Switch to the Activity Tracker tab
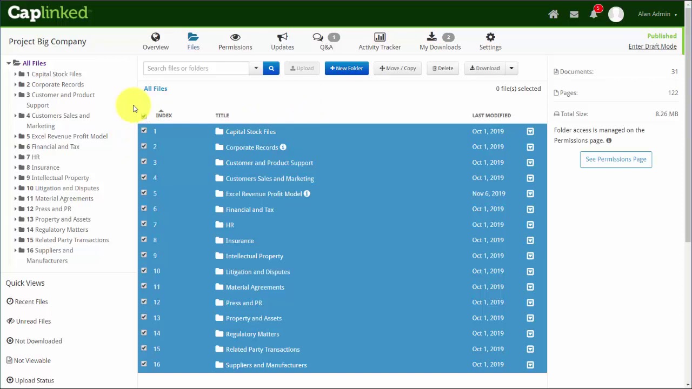Image resolution: width=692 pixels, height=389 pixels. (380, 42)
